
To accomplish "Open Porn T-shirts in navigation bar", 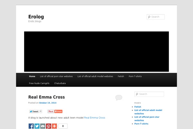I will [135, 76].
